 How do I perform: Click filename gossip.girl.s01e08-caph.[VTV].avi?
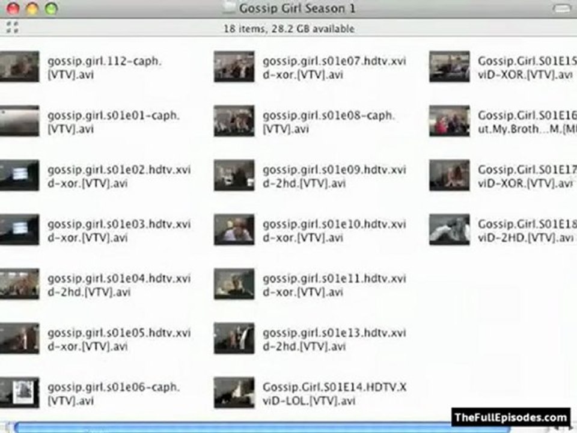(329, 122)
